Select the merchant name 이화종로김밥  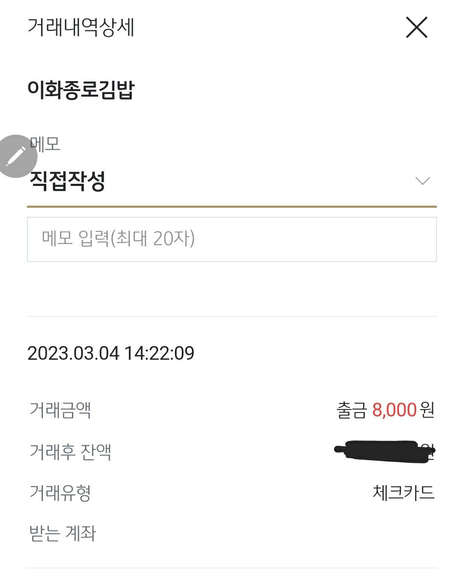(81, 89)
